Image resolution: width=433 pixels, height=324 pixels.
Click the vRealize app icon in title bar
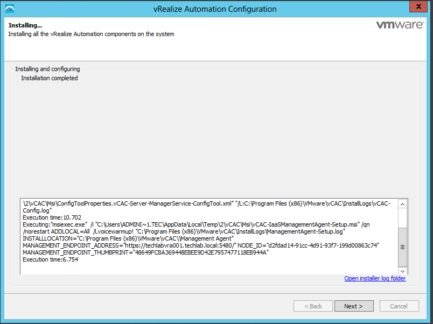[x=10, y=9]
